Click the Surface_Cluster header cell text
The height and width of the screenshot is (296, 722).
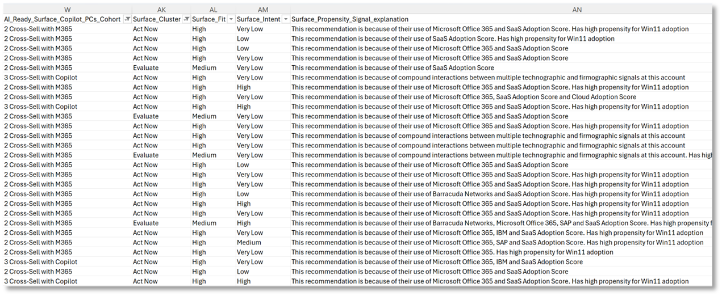pos(157,19)
